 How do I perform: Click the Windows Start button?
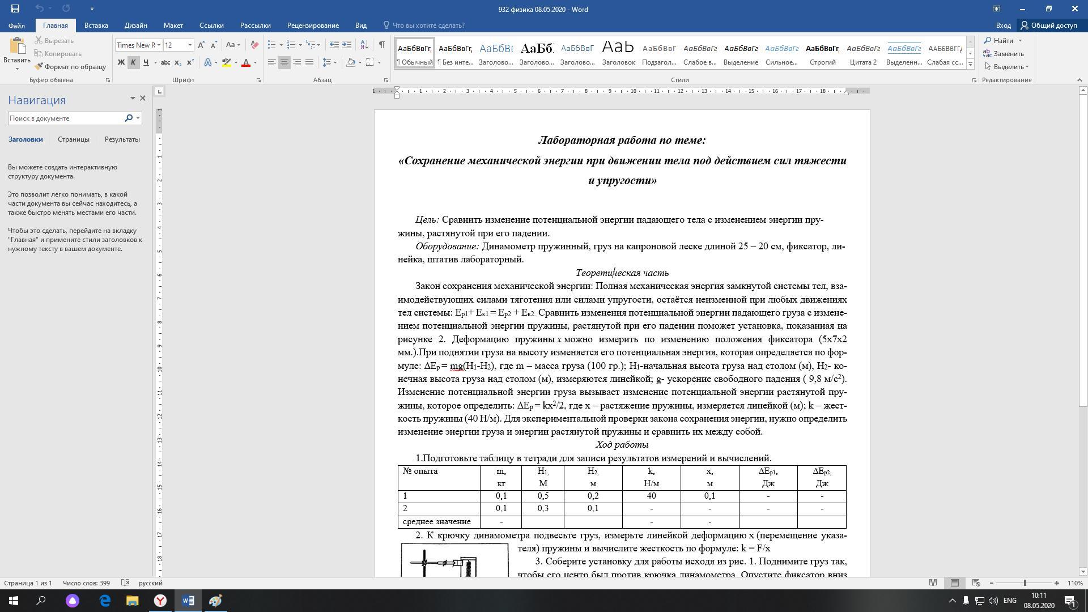tap(14, 601)
